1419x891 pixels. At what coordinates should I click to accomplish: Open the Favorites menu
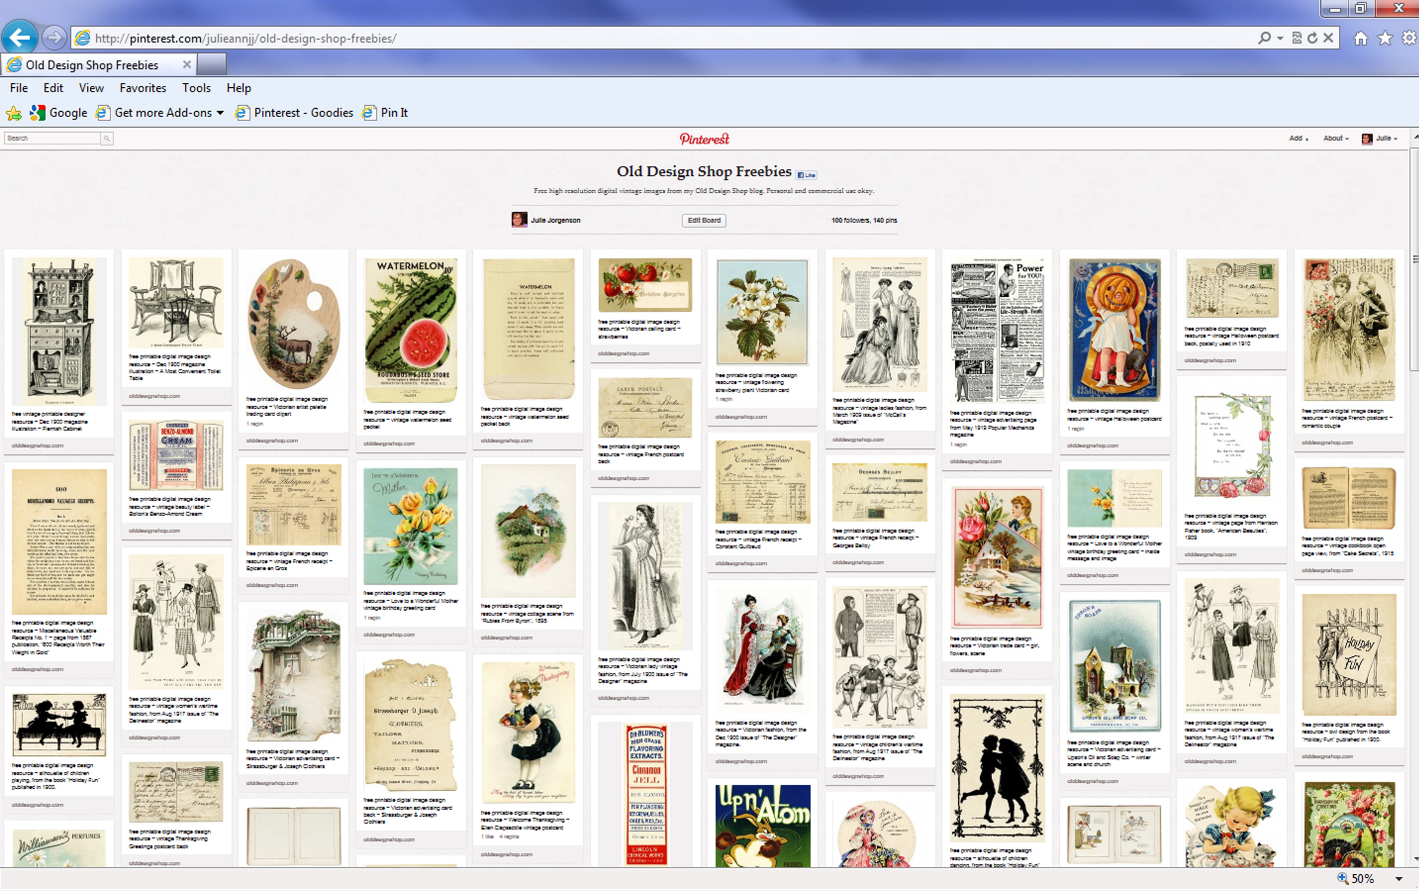click(x=143, y=88)
